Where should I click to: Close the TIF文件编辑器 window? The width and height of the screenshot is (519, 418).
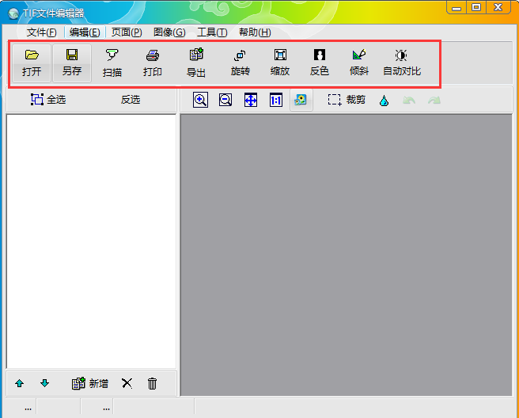point(498,7)
